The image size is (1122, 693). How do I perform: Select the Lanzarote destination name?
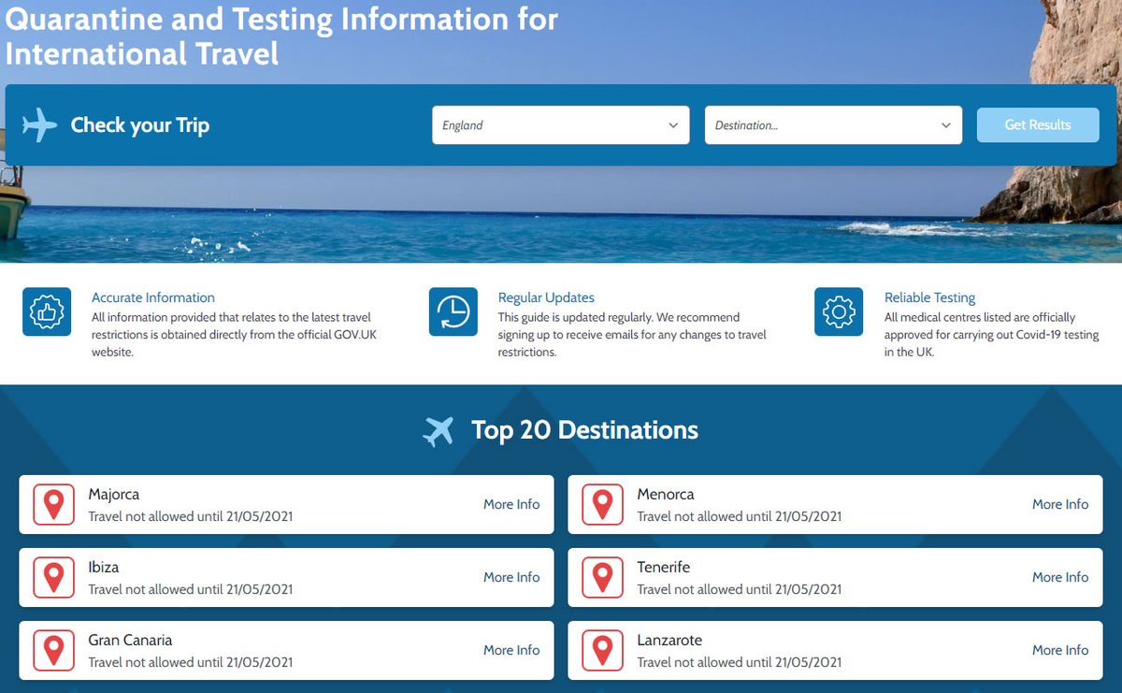point(669,640)
